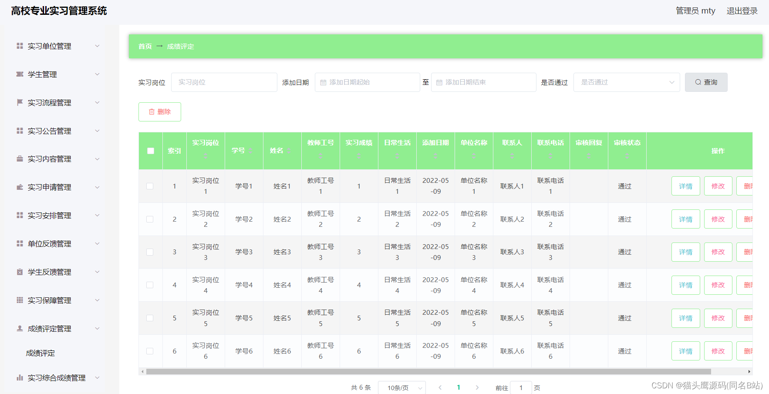Click the 学生管理 sidebar icon

[20, 74]
